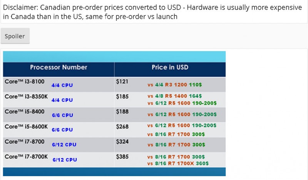308x180 pixels.
Task: Click the 6/12 CPU label for i7-8700K
Action: click(x=65, y=160)
